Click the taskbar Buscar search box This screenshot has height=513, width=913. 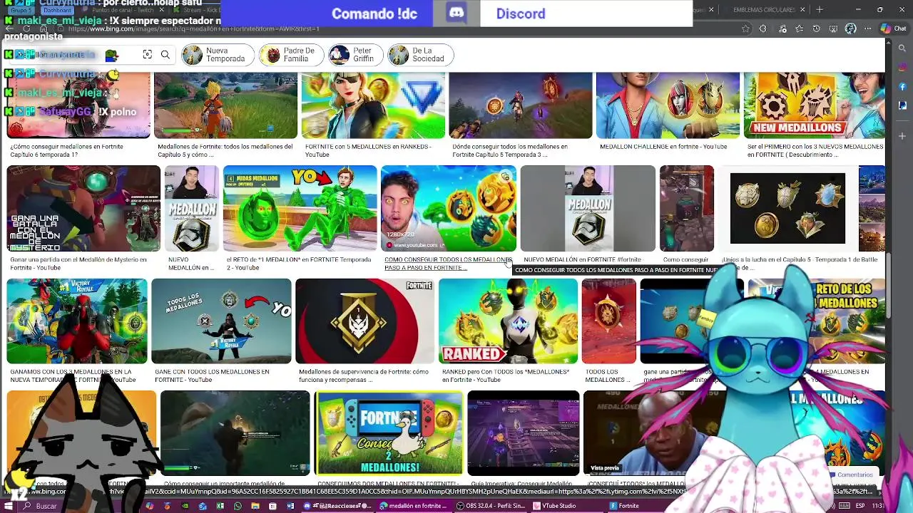click(71, 506)
